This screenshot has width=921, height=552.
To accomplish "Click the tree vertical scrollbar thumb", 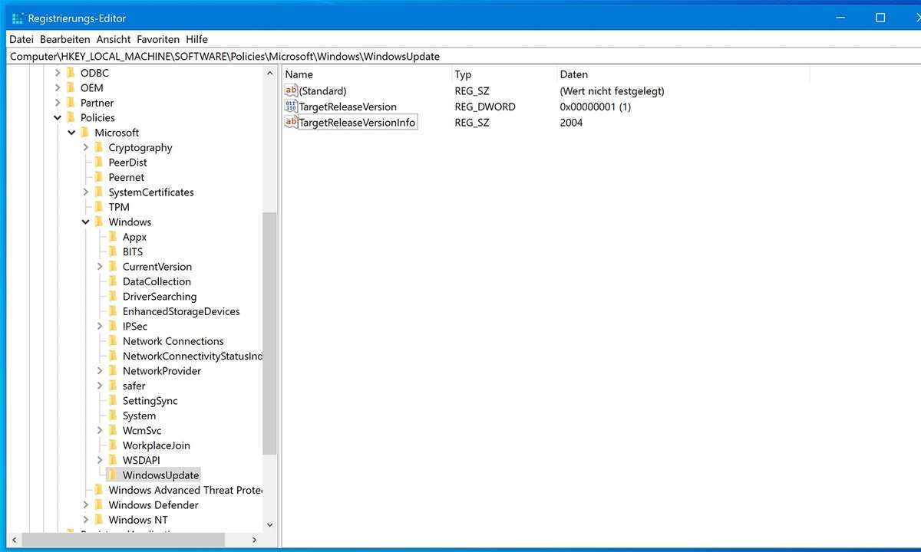I will (269, 333).
